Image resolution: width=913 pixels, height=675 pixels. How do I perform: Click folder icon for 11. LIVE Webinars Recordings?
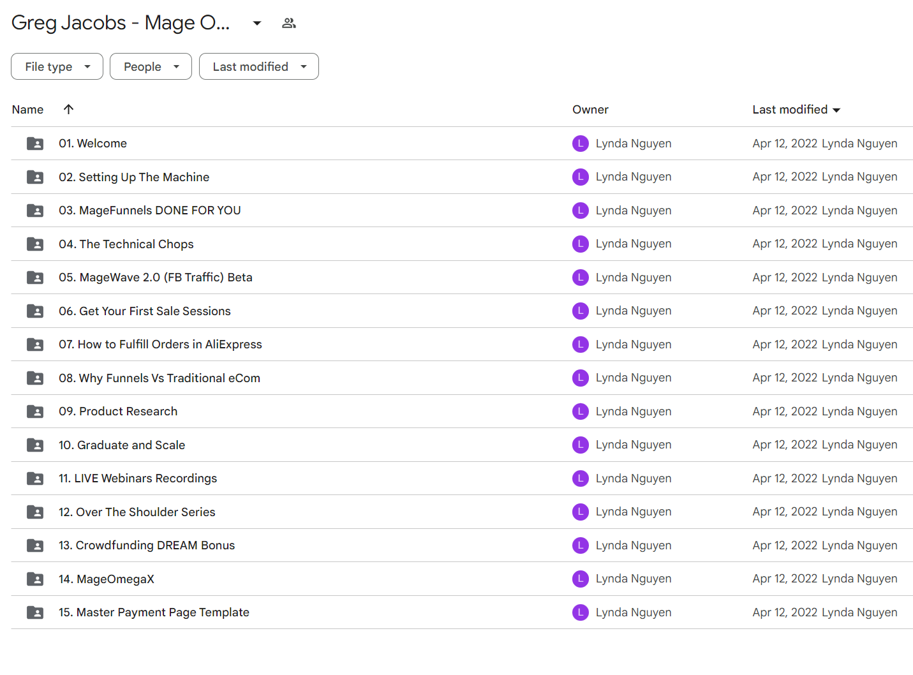pos(35,478)
